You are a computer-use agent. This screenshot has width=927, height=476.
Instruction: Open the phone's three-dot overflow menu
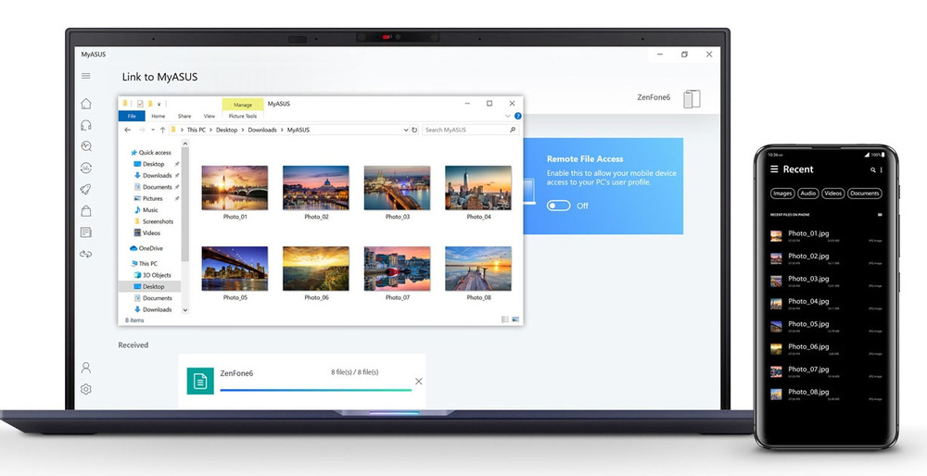[881, 169]
